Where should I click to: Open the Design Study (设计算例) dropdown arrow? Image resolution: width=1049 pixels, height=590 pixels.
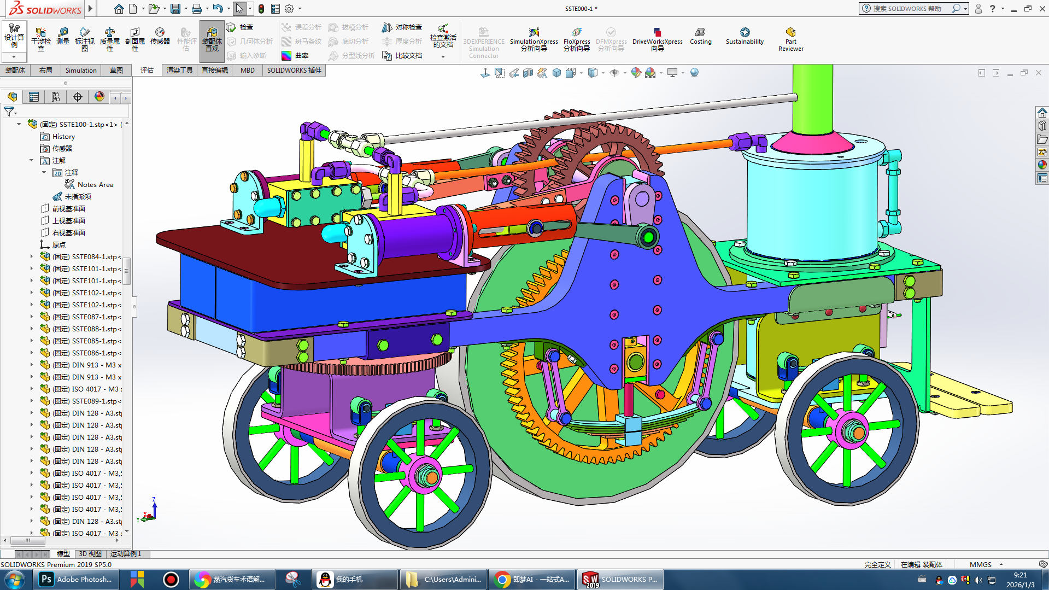14,57
